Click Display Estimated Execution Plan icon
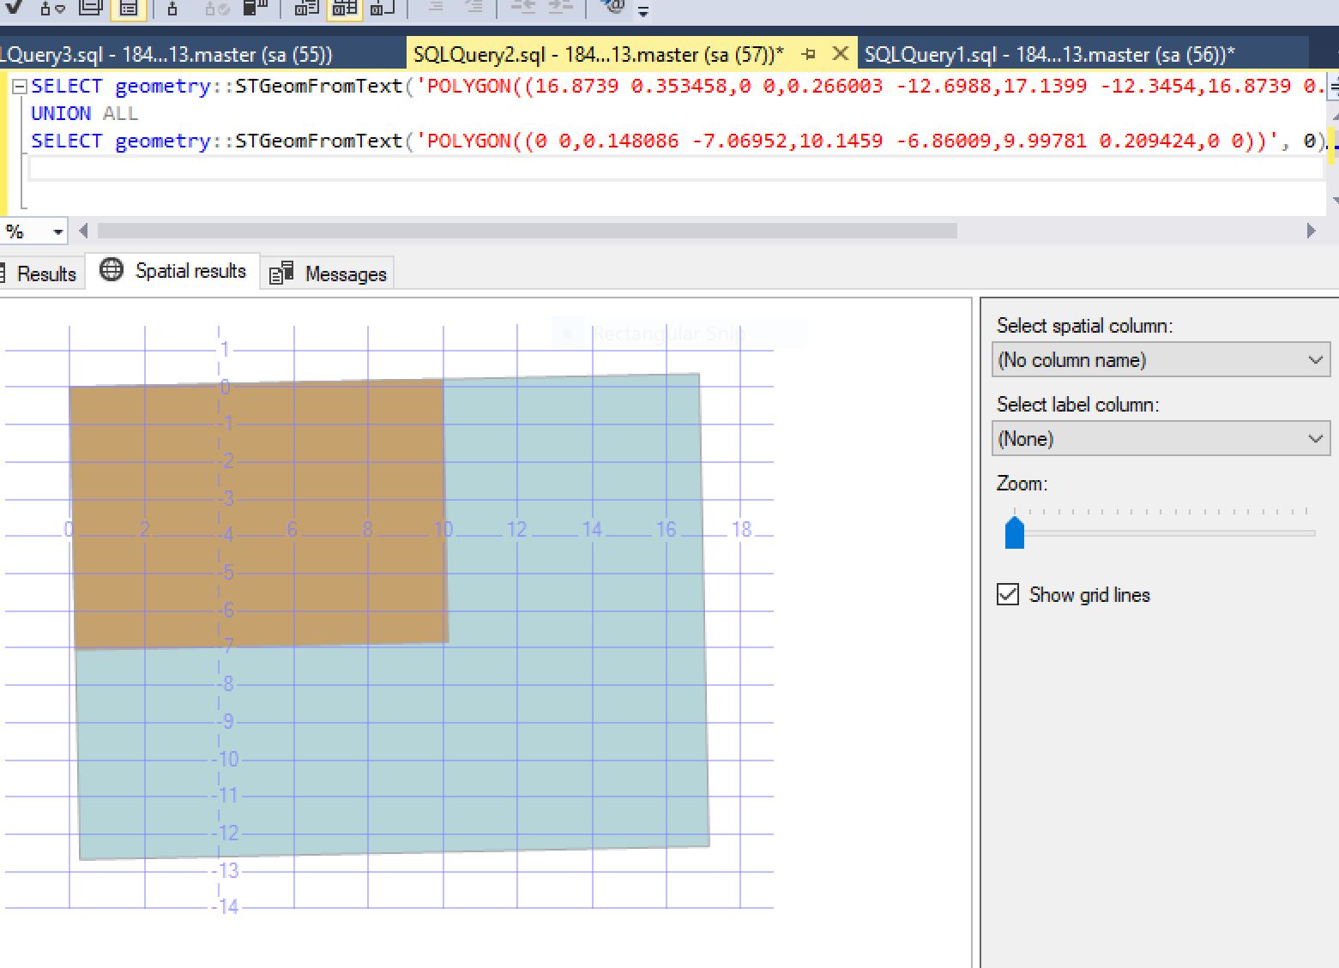Viewport: 1339px width, 968px height. (51, 8)
